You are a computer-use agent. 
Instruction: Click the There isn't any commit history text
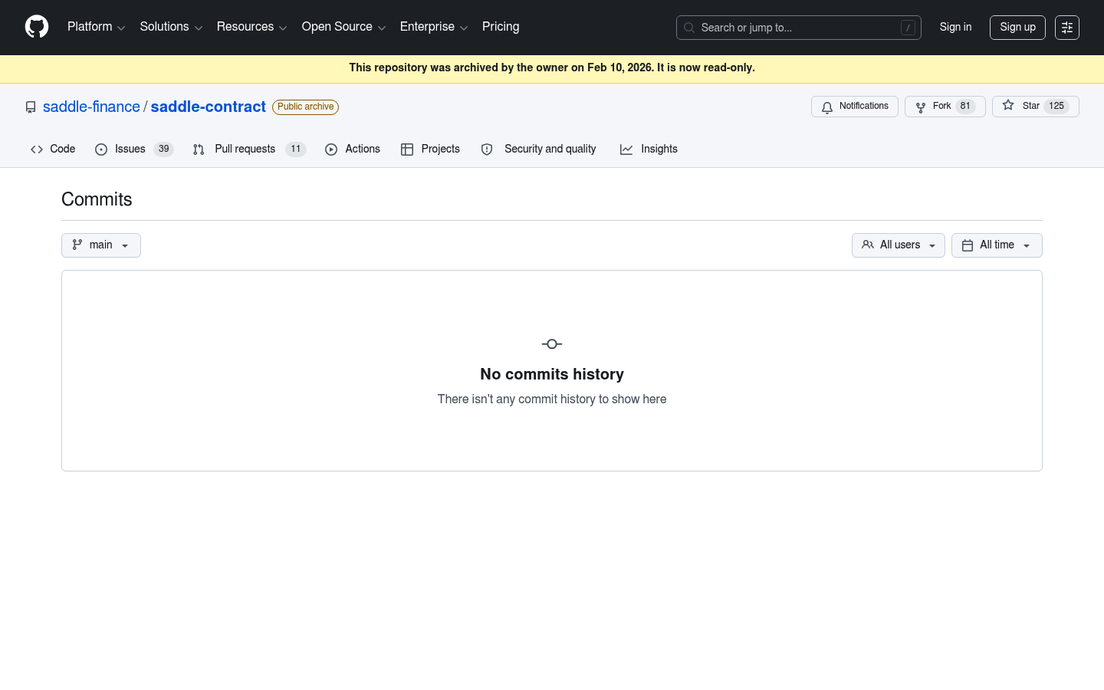(552, 399)
